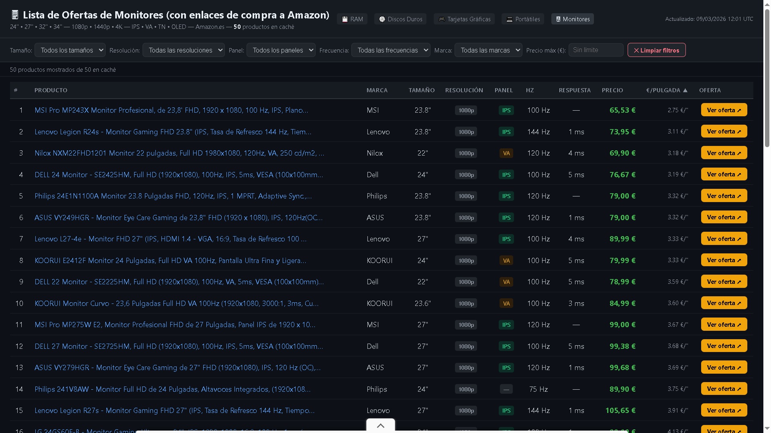Click Ver oferta for the MSI Pro MP243X
Screen dimensions: 771x433
click(724, 110)
